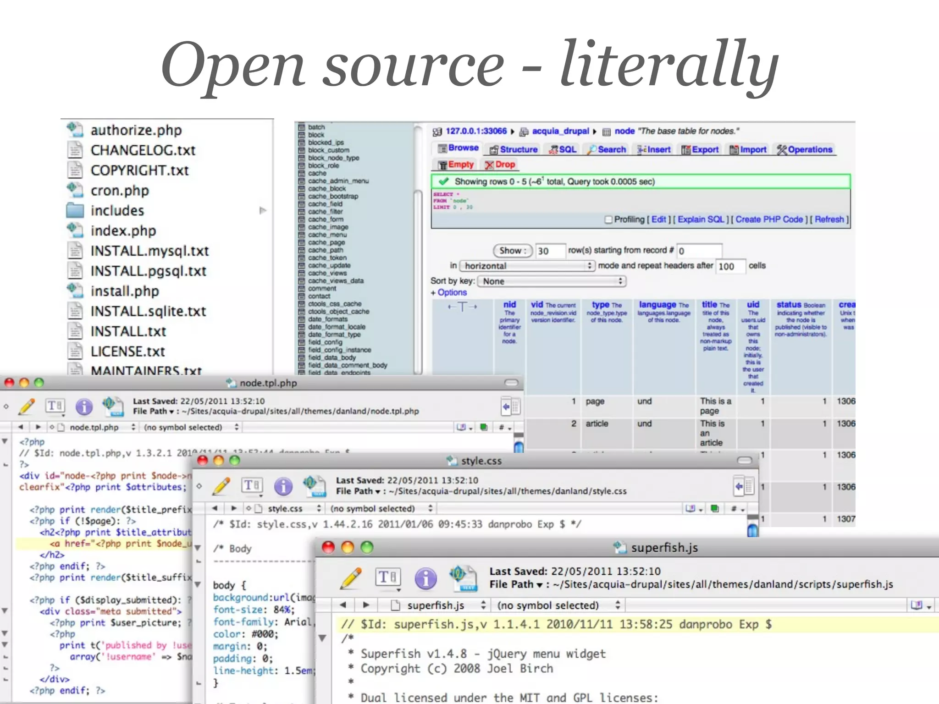The height and width of the screenshot is (704, 939).
Task: Sort by the title column header
Action: coord(709,305)
